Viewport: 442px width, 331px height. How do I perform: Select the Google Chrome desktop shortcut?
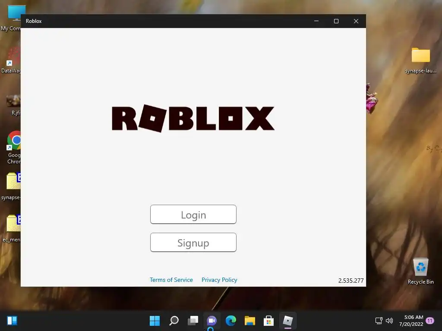click(13, 147)
